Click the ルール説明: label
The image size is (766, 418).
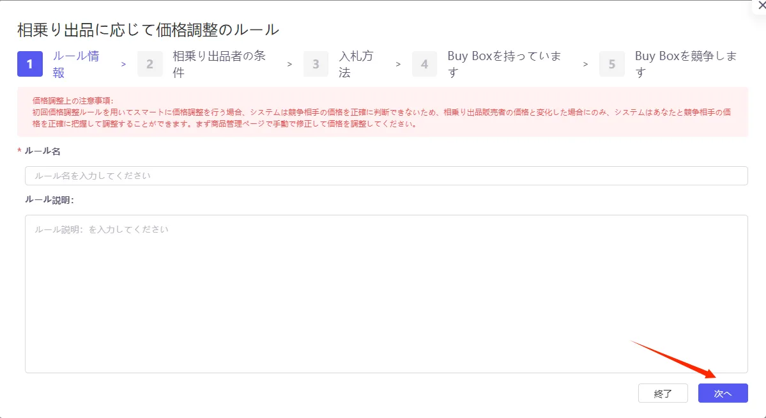coord(49,200)
